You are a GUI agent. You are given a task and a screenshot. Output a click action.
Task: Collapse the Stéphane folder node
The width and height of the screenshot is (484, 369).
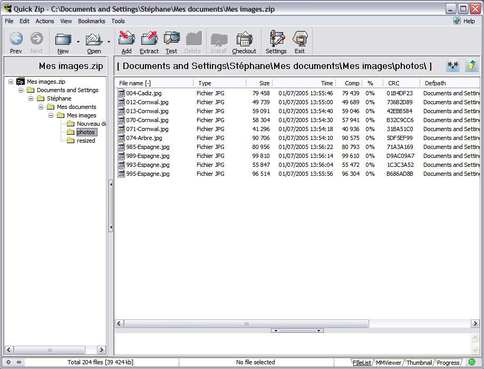click(x=31, y=98)
